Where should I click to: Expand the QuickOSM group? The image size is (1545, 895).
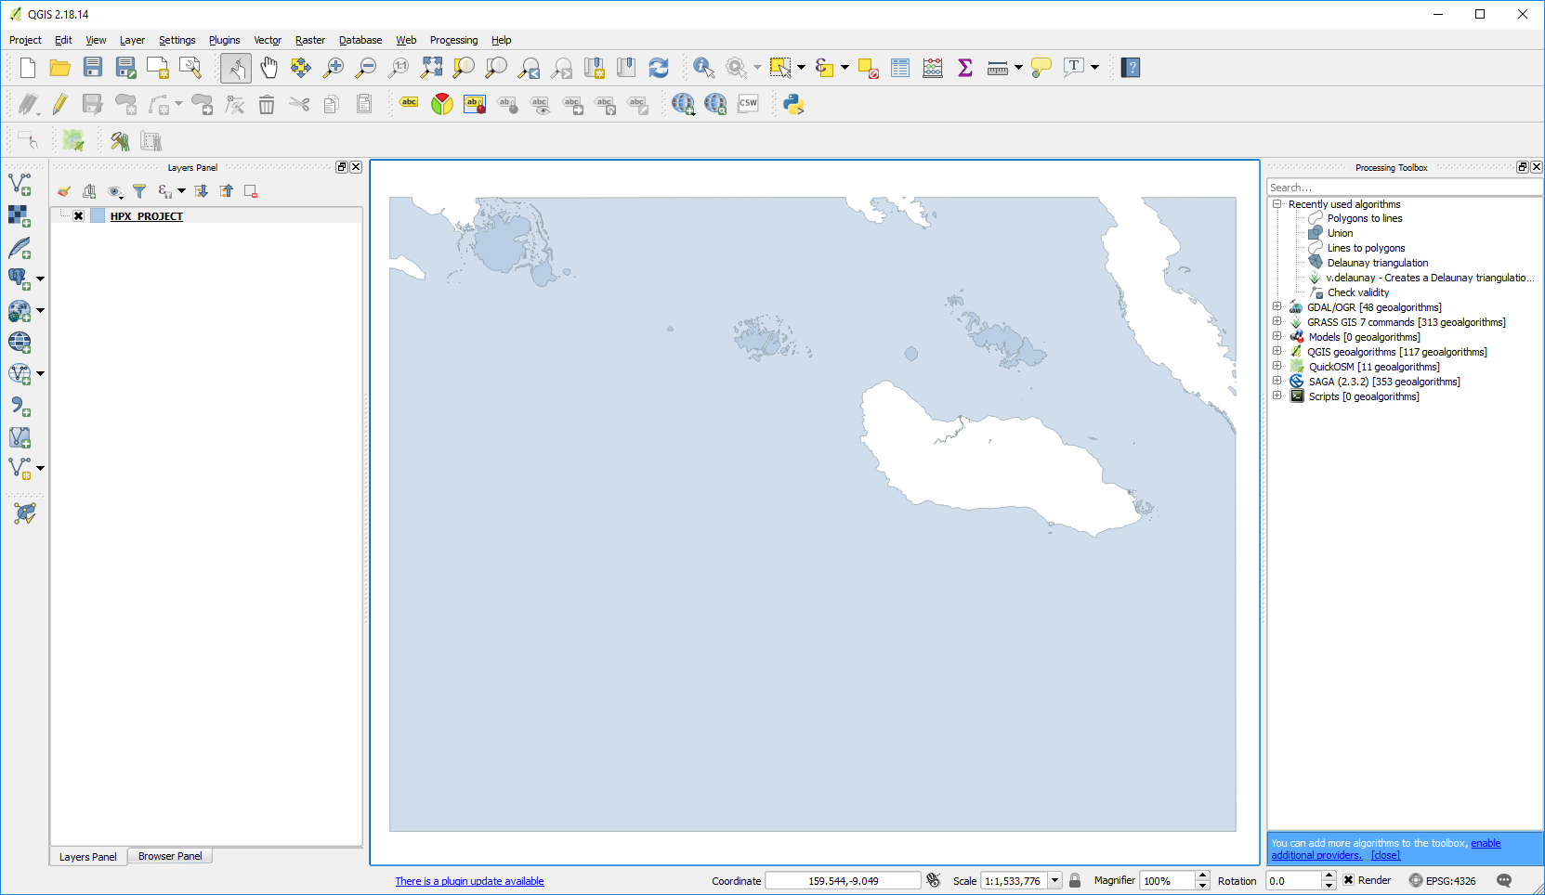[1277, 366]
